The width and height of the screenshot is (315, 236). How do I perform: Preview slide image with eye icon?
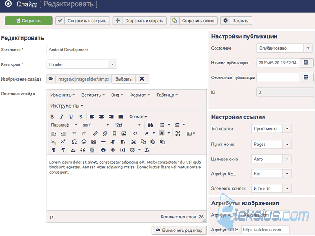51,79
